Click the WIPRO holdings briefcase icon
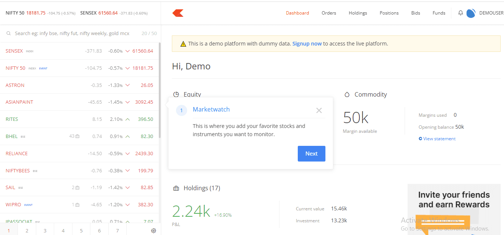This screenshot has width=504, height=235. 77,205
